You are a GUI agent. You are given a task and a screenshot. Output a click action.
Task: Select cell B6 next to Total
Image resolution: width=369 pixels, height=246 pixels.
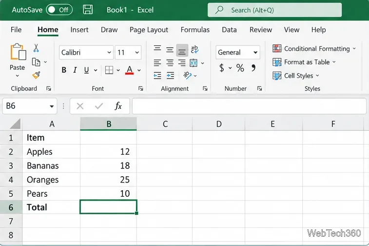tap(108, 207)
